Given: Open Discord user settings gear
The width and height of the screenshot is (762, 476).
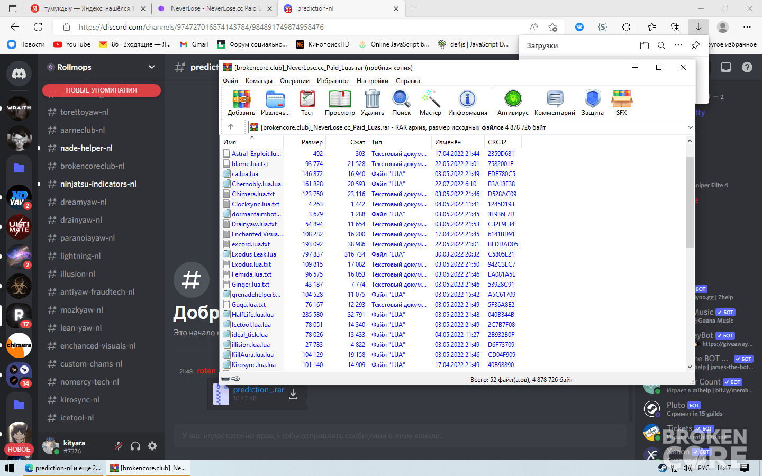Looking at the screenshot, I should pyautogui.click(x=152, y=446).
